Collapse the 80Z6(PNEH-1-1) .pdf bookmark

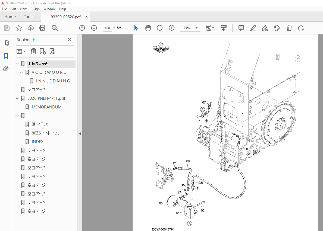click(17, 98)
